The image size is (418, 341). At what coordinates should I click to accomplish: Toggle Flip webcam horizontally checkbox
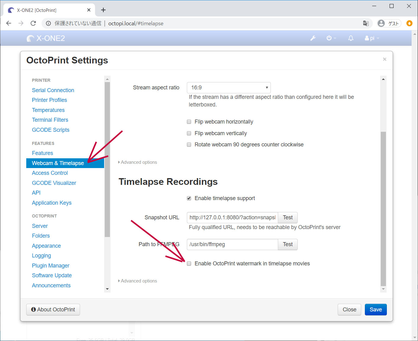(x=189, y=122)
